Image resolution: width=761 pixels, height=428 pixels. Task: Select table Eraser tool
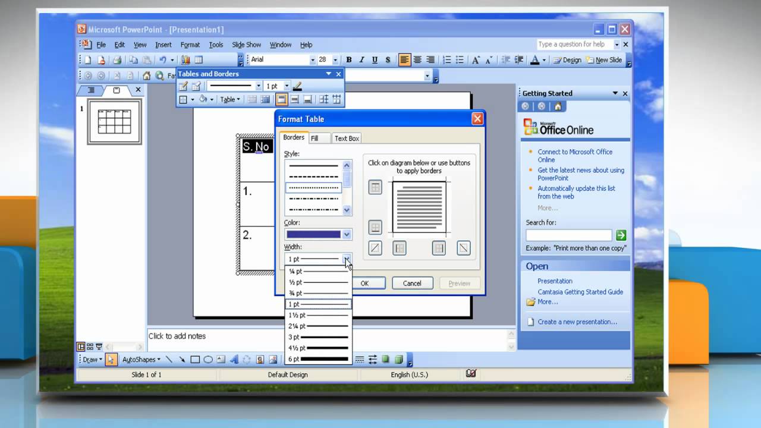click(x=196, y=86)
